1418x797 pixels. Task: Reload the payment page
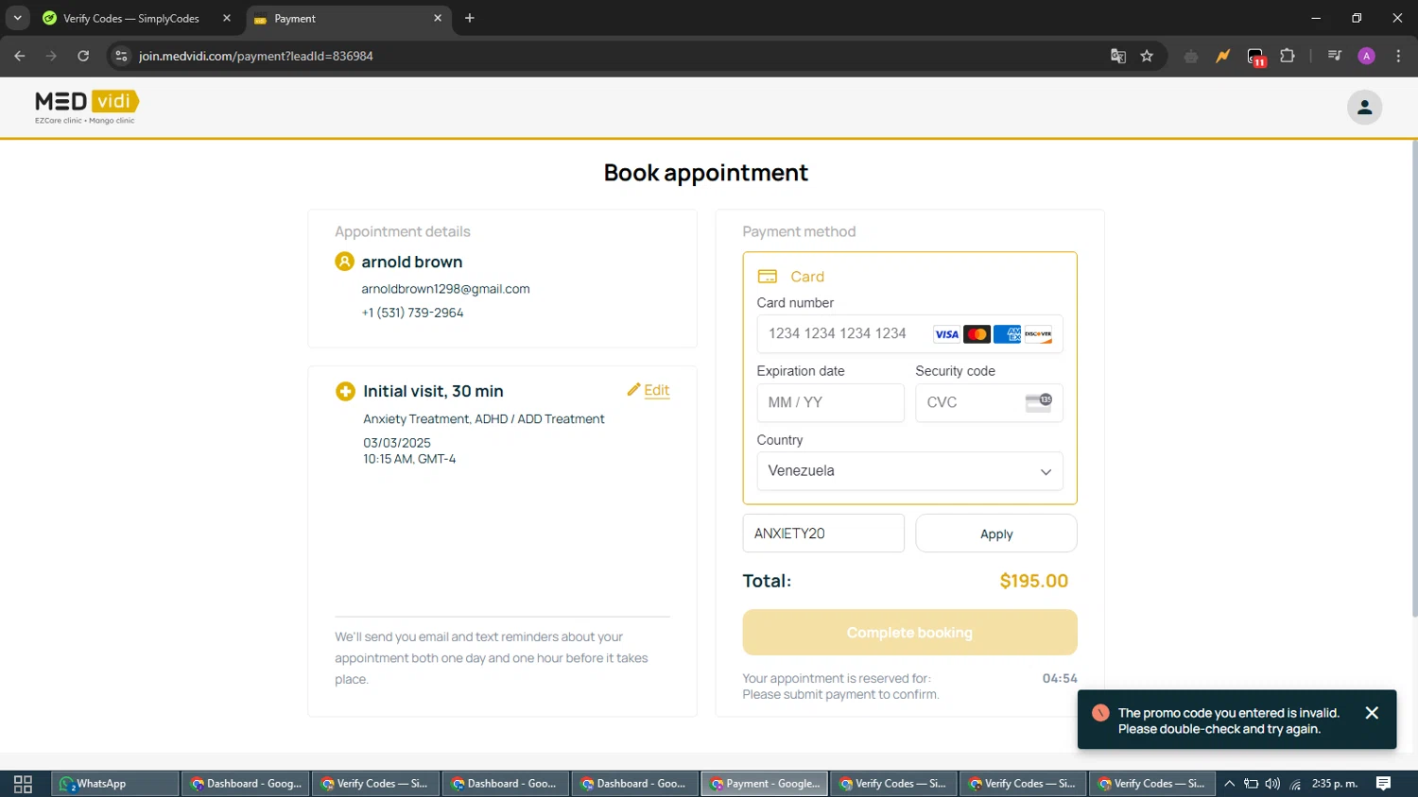[83, 56]
